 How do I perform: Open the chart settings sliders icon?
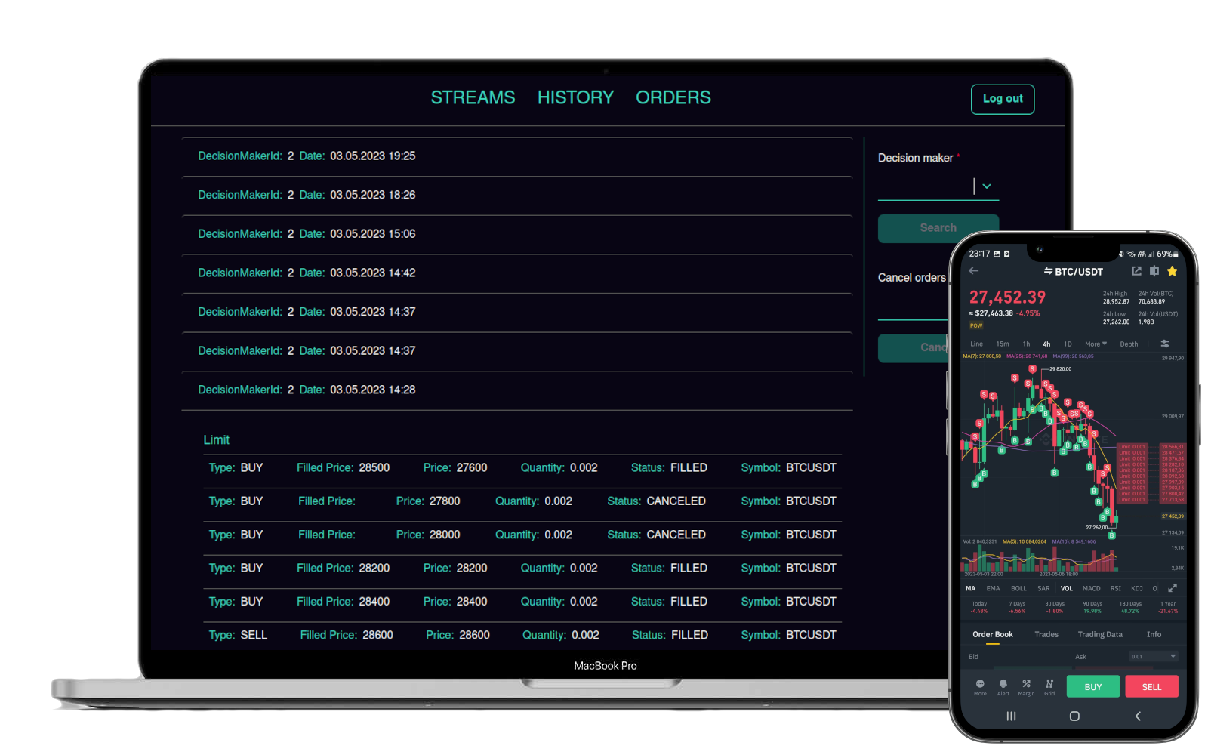click(x=1165, y=344)
